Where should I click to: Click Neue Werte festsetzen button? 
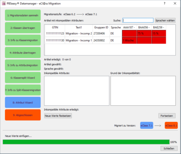(58, 116)
